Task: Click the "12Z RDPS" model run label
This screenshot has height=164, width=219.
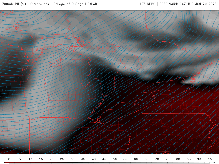Action: tap(147, 4)
